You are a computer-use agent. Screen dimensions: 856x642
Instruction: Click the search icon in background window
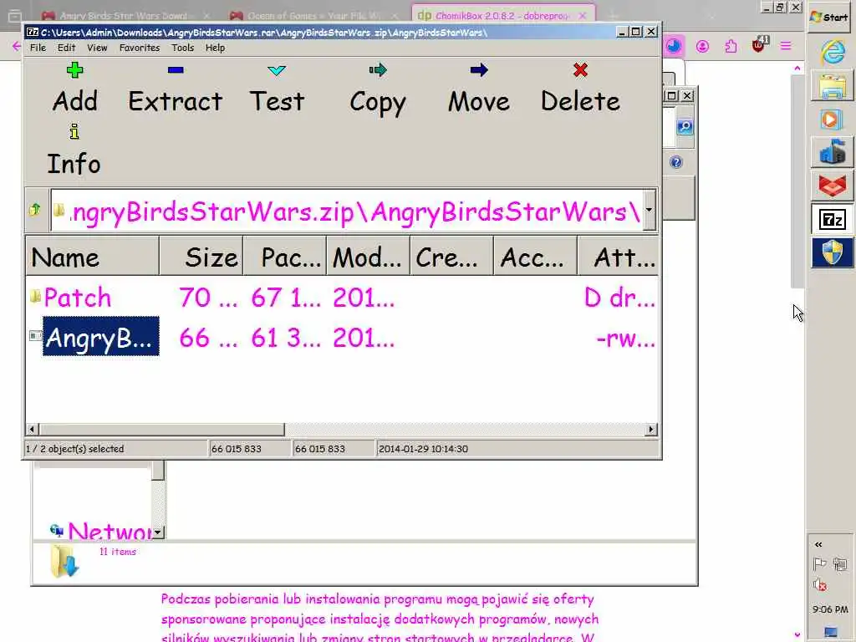click(685, 127)
